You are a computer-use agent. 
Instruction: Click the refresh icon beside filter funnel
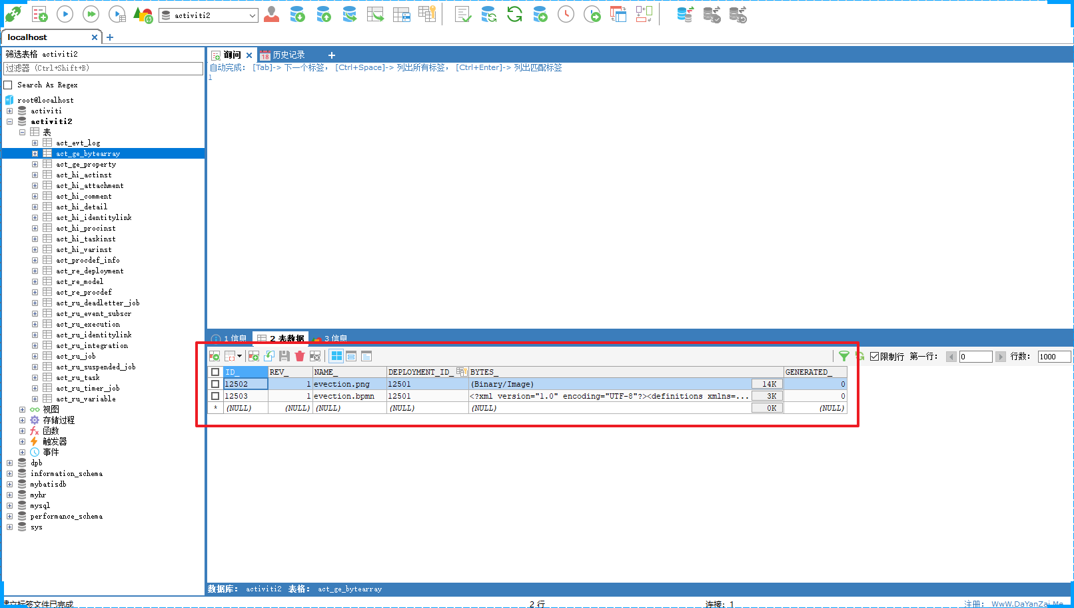click(859, 356)
